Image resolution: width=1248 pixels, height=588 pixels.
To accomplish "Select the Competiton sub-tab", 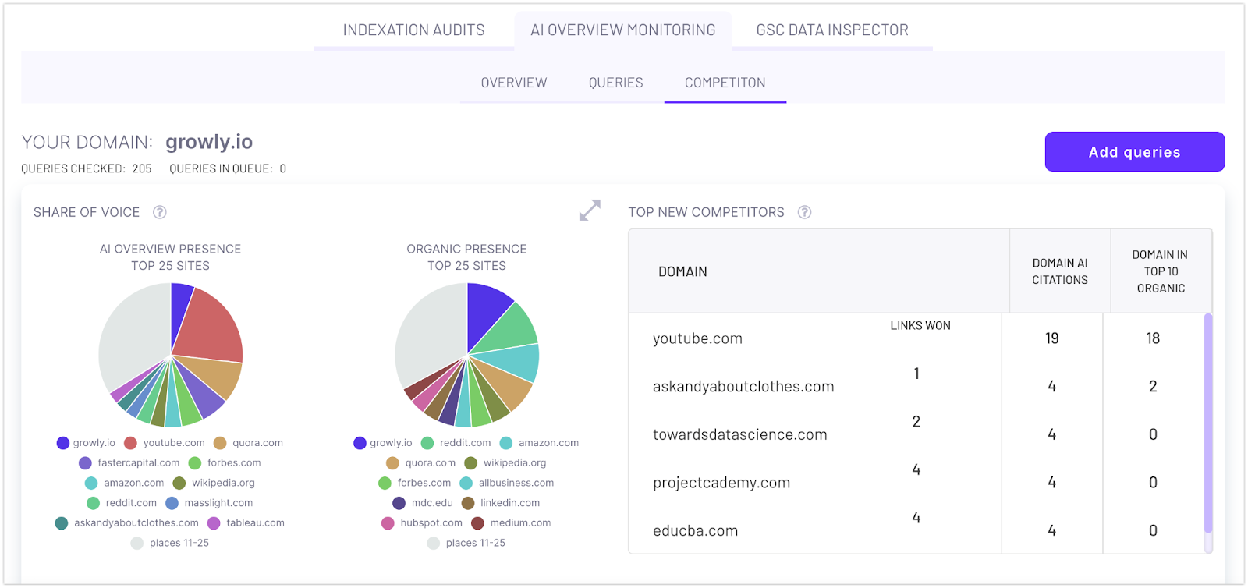I will (725, 83).
